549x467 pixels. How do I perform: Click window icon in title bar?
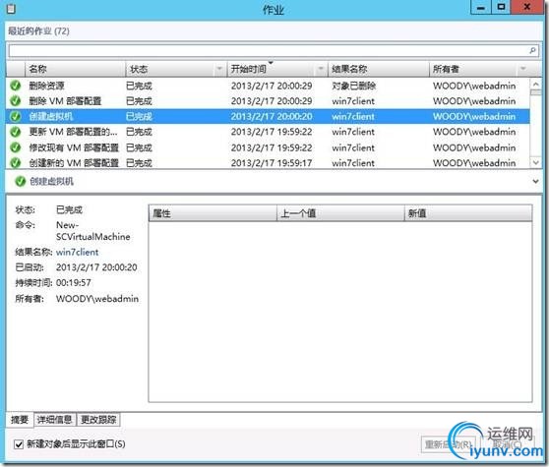pos(11,9)
